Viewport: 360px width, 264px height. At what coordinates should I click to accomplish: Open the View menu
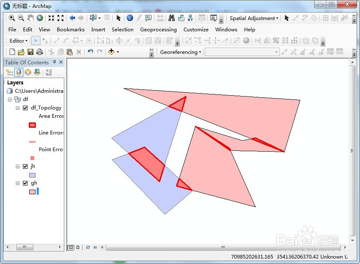[44, 29]
